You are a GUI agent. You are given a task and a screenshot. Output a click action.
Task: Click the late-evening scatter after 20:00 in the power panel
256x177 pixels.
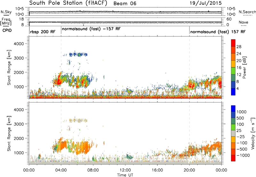pos(205,83)
